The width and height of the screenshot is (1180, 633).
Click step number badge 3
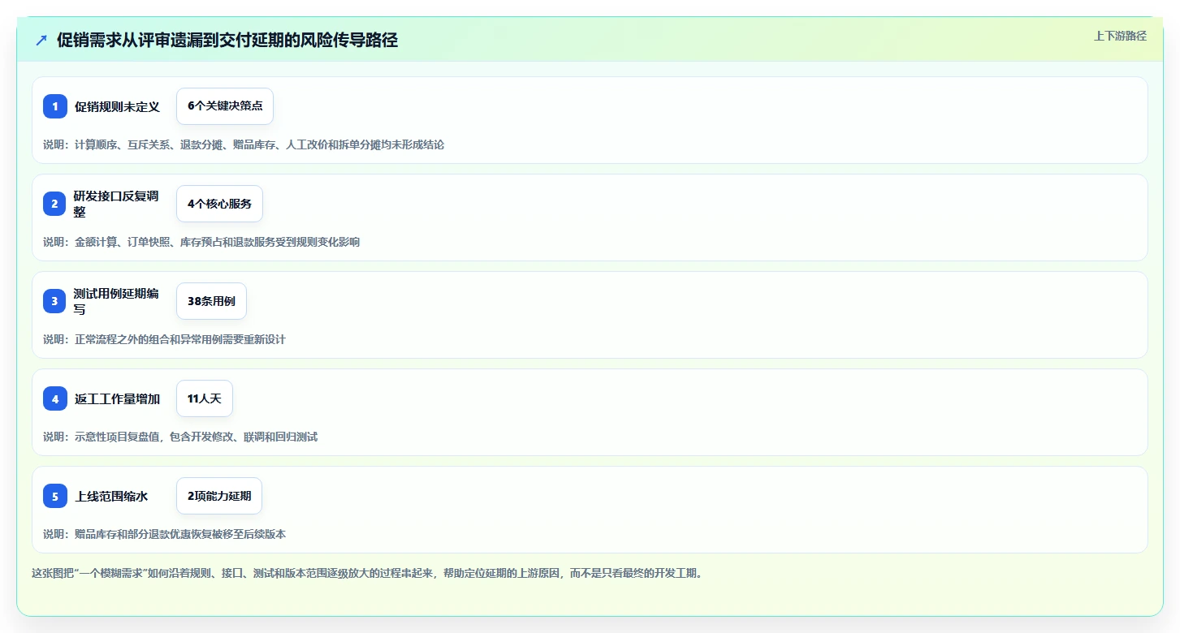[x=55, y=301]
